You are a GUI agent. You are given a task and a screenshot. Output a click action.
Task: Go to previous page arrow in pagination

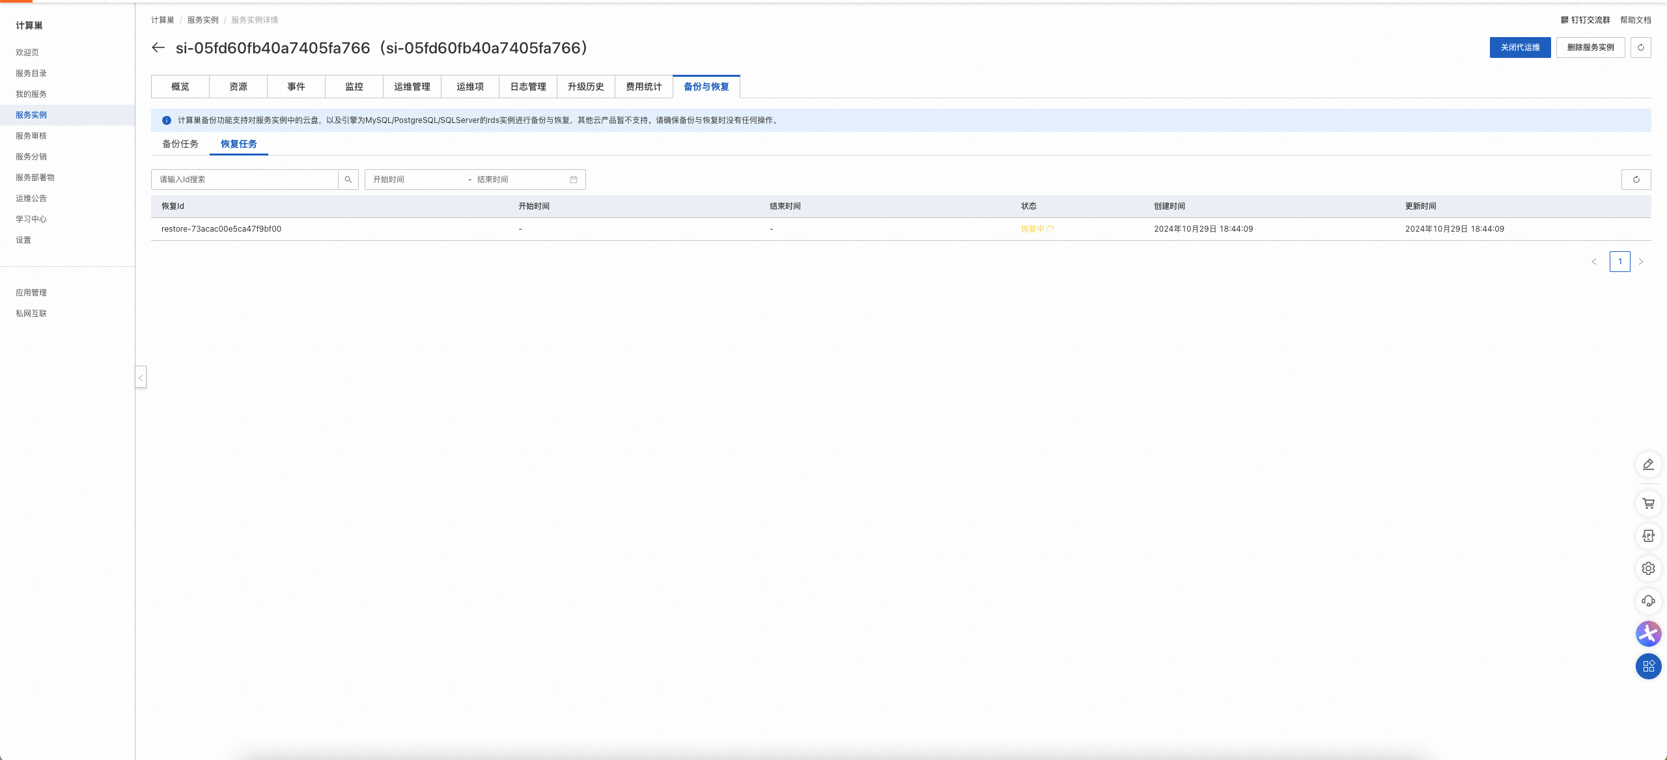click(1594, 262)
